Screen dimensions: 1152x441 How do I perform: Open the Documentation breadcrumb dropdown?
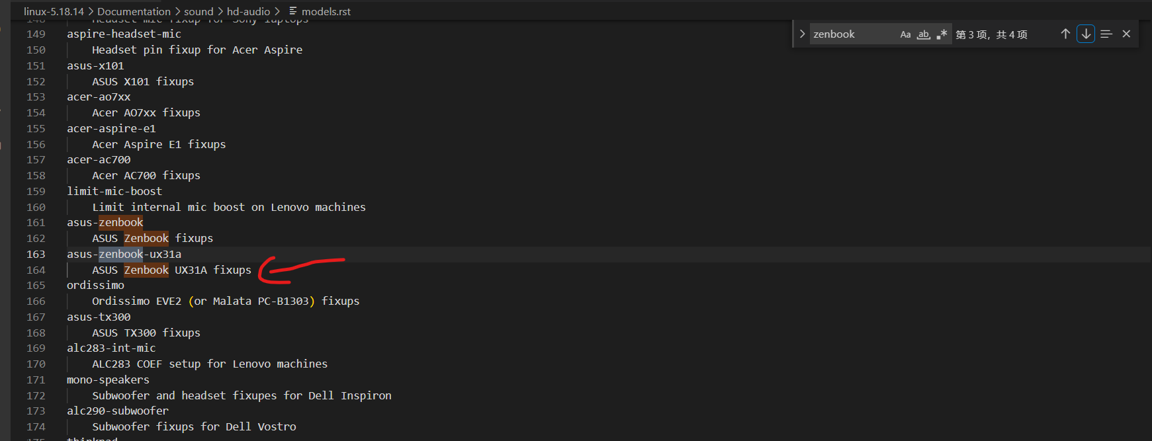pyautogui.click(x=134, y=11)
